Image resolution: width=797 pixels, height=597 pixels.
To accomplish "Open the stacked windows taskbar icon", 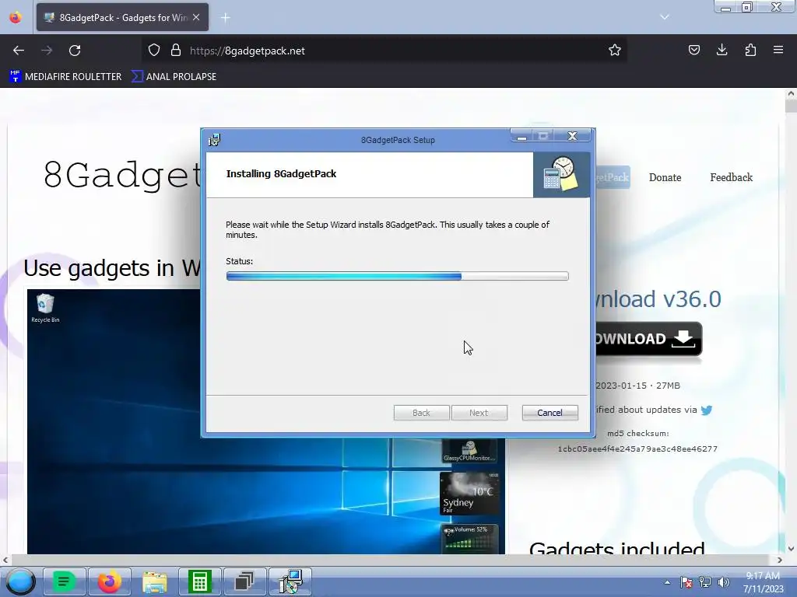I will (244, 581).
